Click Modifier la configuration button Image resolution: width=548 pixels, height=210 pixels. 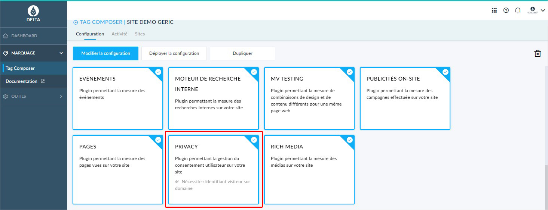coord(105,53)
